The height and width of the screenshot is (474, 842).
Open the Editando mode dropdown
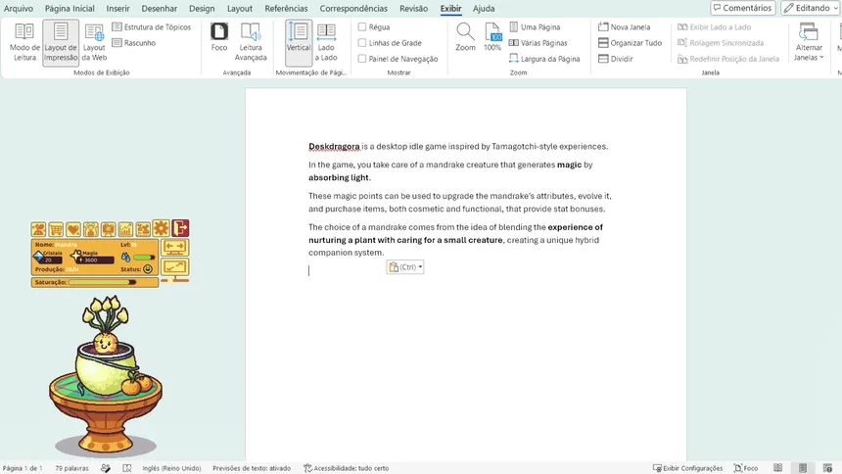pyautogui.click(x=811, y=8)
